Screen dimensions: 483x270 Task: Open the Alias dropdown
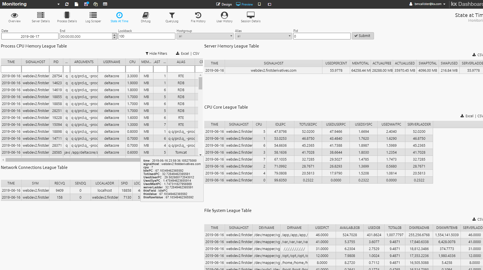[x=264, y=36]
